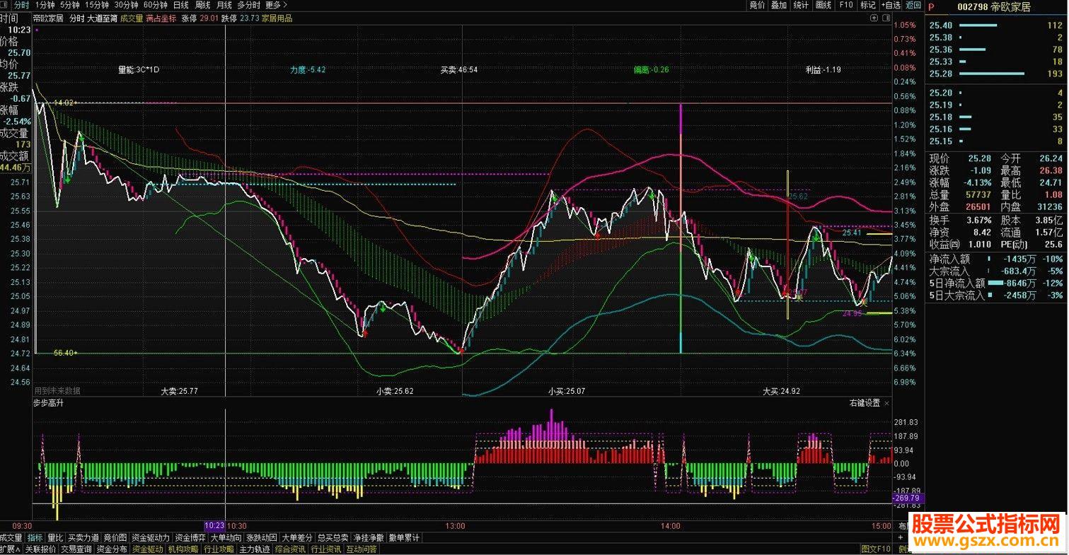Switch to the 30分钟 period
This screenshot has width=1069, height=555.
click(126, 5)
